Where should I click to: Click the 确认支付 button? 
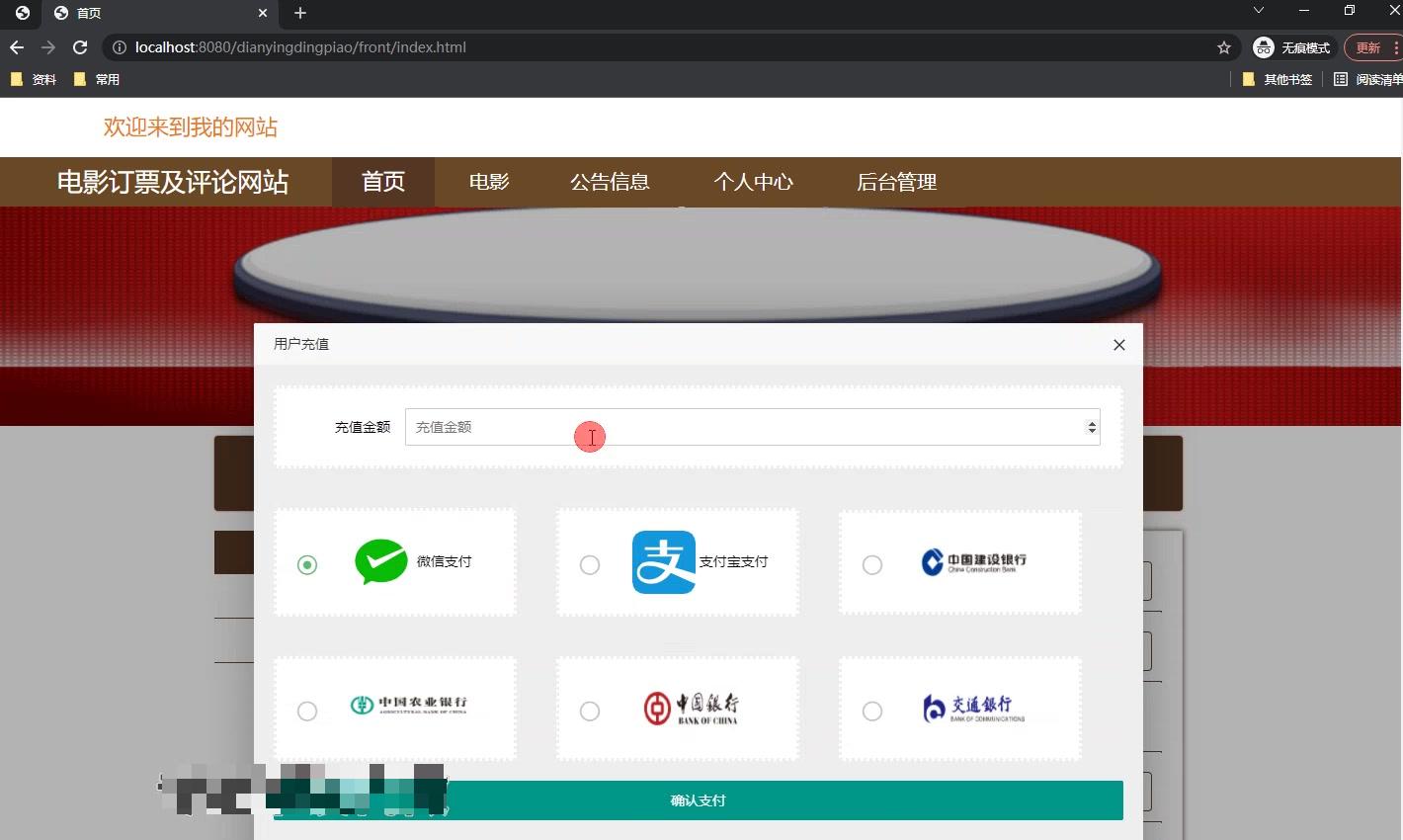click(x=698, y=800)
